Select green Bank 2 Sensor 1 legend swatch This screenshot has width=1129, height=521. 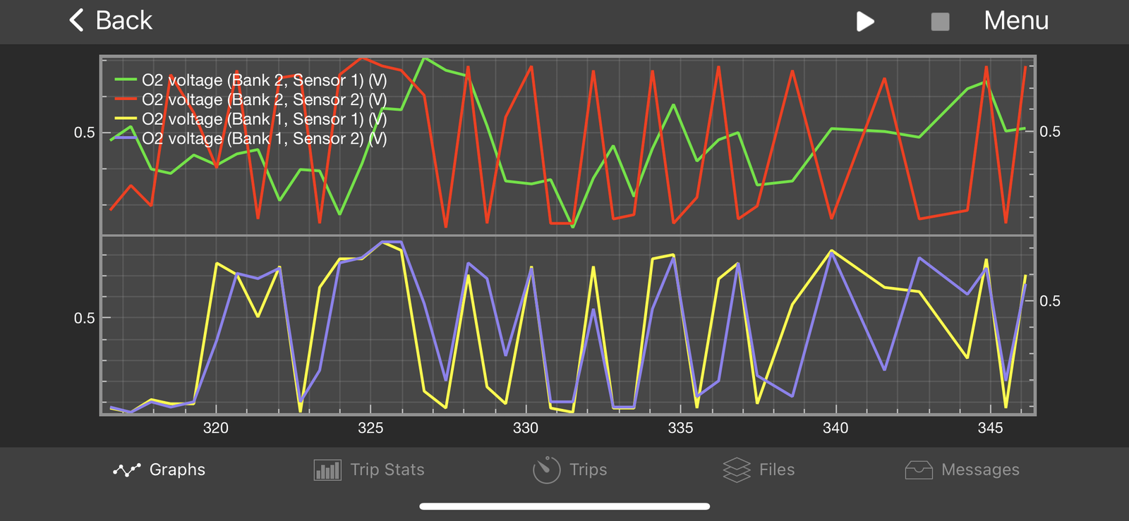click(126, 80)
